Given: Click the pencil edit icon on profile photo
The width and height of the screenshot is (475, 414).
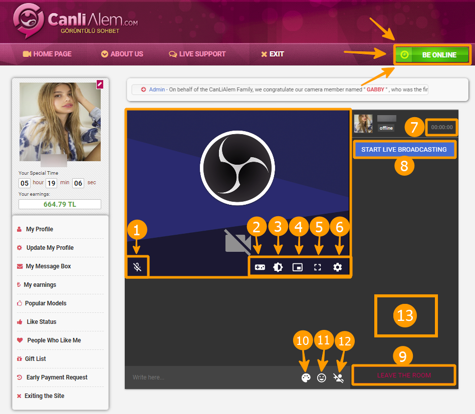Looking at the screenshot, I should 100,85.
